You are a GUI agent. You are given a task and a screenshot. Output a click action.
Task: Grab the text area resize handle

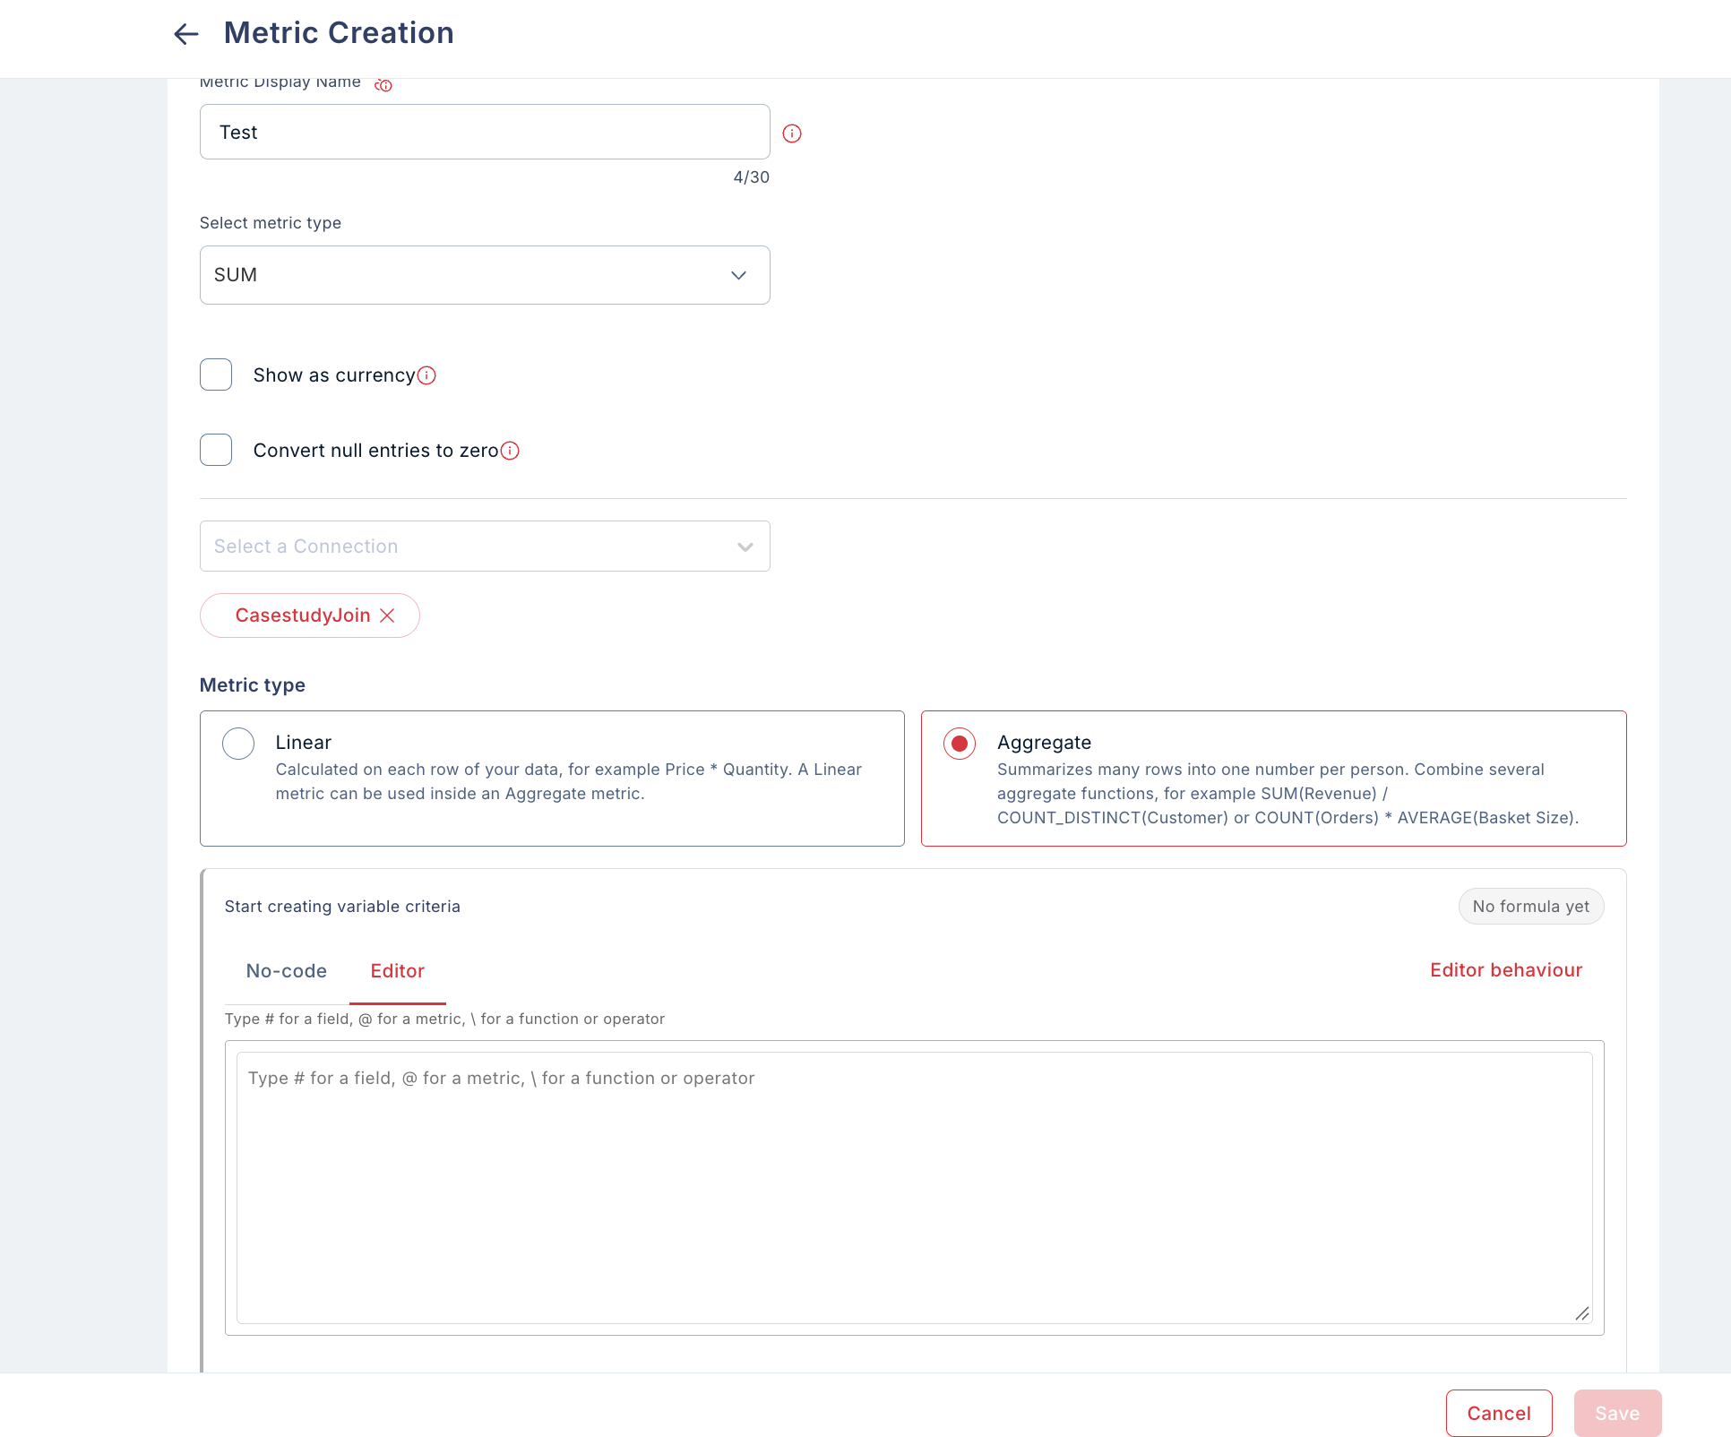coord(1582,1313)
